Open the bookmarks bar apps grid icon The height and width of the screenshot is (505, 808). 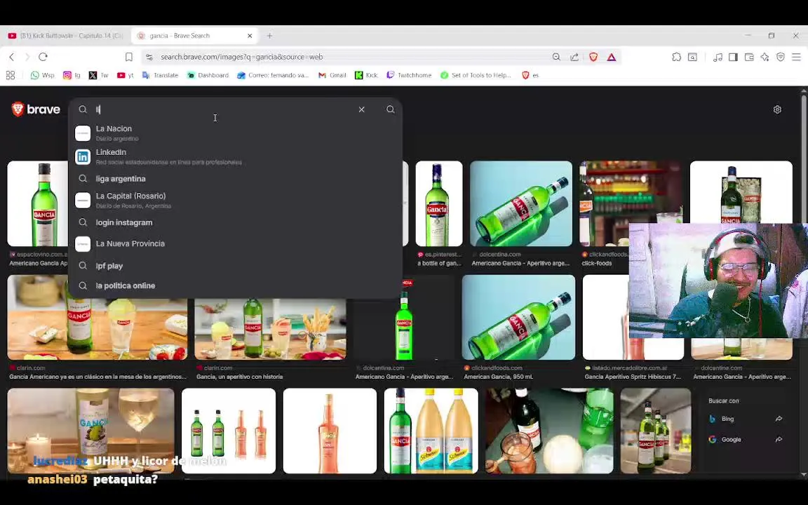(x=11, y=75)
